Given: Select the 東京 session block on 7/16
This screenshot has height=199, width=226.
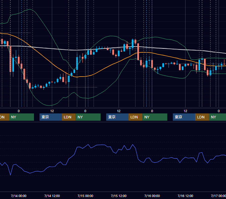Looking at the screenshot, I should pos(184,117).
